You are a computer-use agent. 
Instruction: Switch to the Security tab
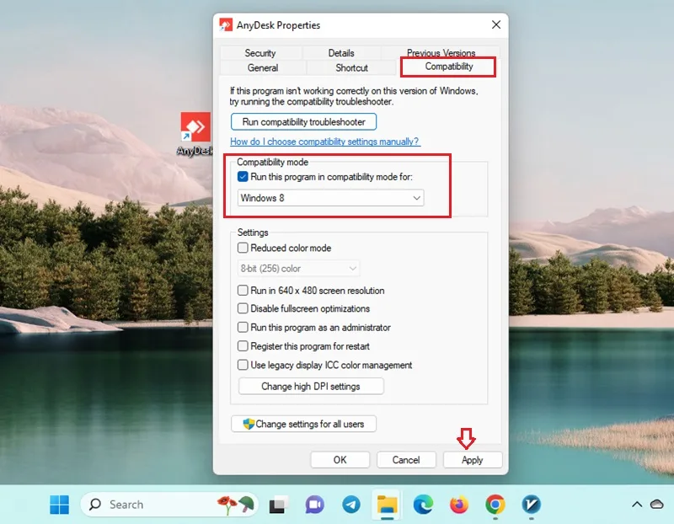point(260,53)
